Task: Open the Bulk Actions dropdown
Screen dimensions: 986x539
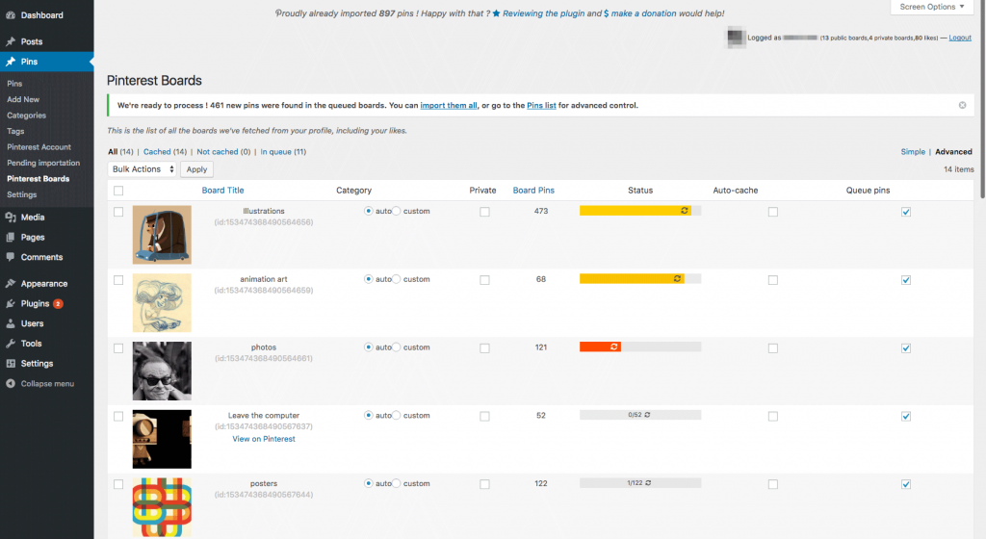Action: coord(143,169)
